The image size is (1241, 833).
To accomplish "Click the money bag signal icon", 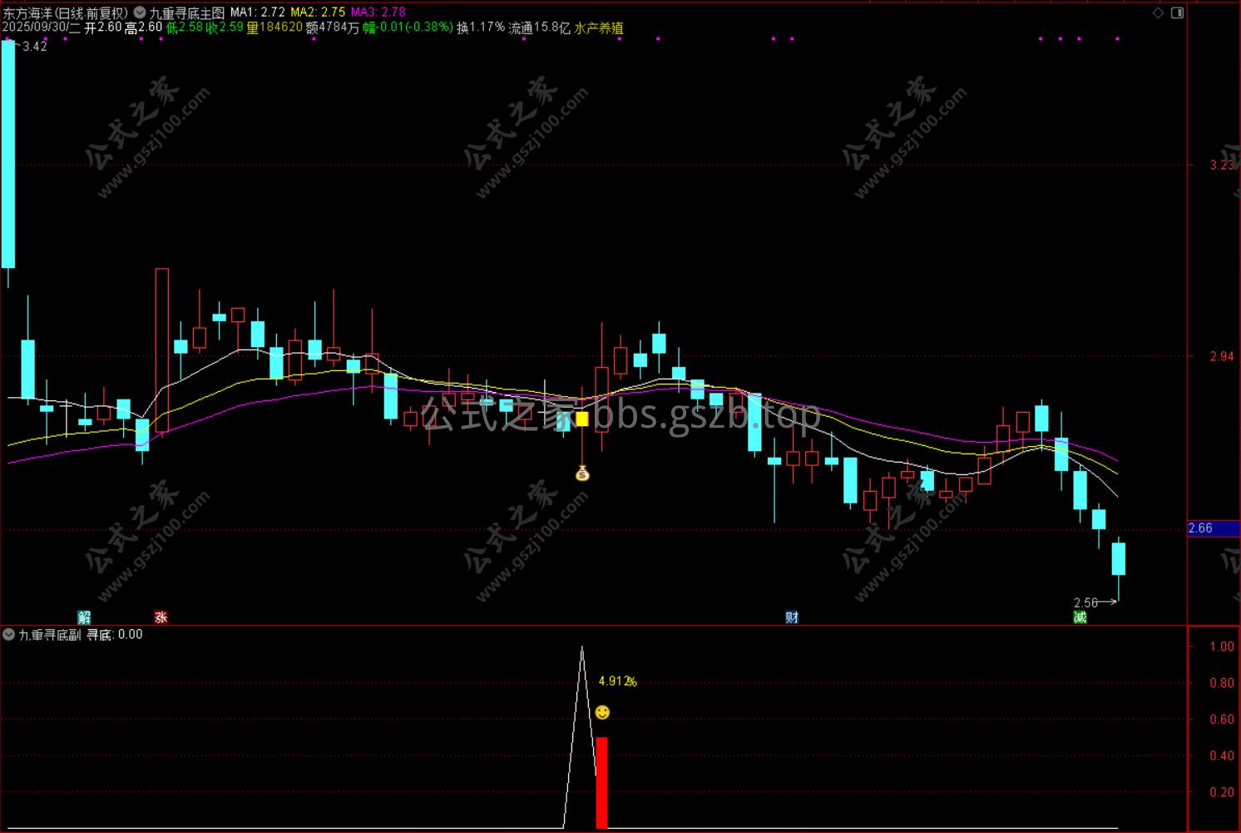I will (x=582, y=474).
